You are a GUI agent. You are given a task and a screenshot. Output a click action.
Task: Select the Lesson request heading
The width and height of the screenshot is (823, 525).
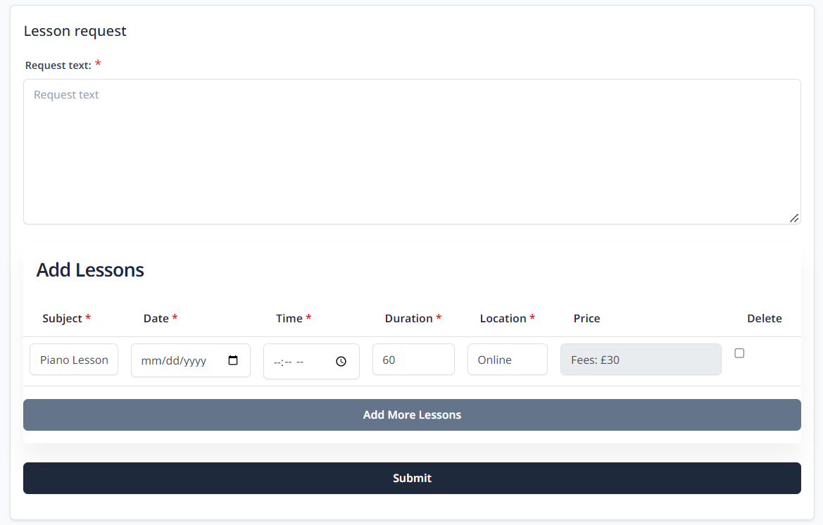(75, 31)
